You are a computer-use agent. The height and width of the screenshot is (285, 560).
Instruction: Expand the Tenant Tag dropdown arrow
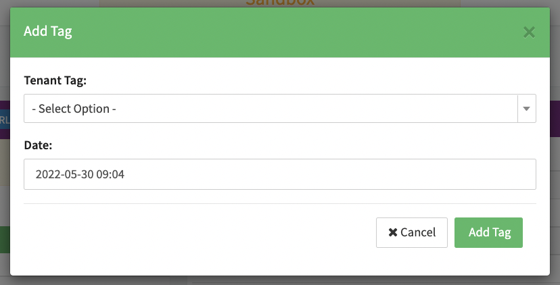tap(526, 109)
